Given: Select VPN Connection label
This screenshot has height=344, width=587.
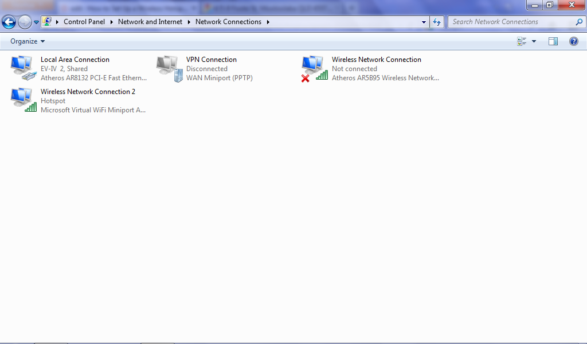Looking at the screenshot, I should point(211,60).
